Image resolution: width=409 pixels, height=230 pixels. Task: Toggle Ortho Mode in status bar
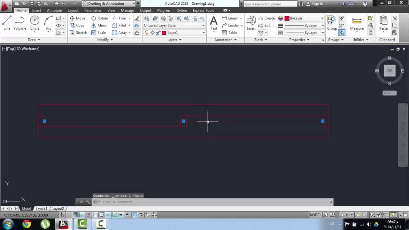(82, 215)
